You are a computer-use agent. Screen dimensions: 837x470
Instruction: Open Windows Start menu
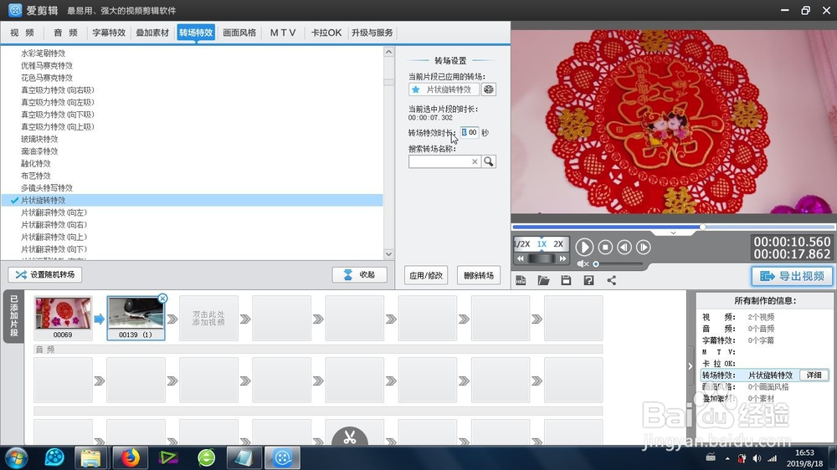pyautogui.click(x=16, y=457)
